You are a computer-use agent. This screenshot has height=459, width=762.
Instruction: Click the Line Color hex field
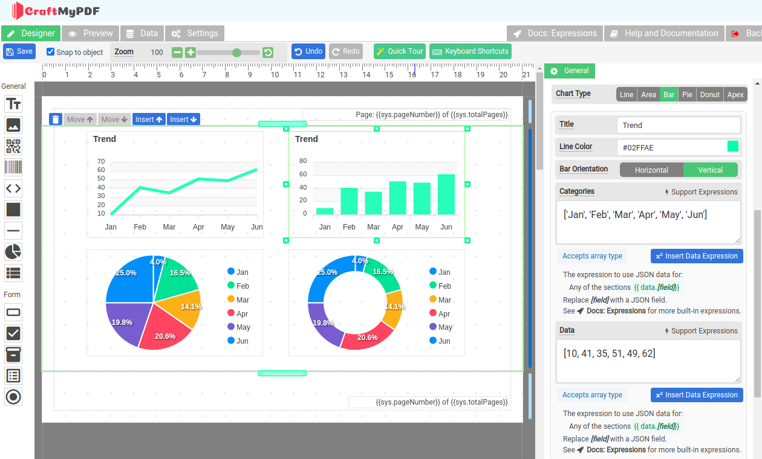(671, 147)
